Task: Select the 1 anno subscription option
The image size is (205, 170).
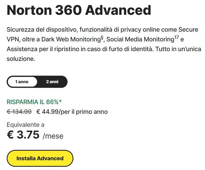Action: pyautogui.click(x=22, y=82)
